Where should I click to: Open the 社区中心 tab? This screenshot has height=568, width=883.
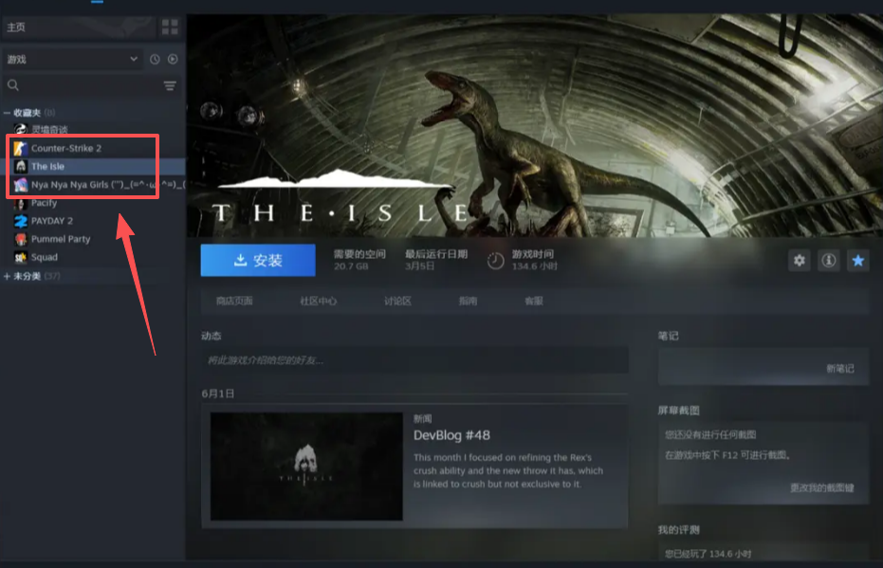[318, 302]
